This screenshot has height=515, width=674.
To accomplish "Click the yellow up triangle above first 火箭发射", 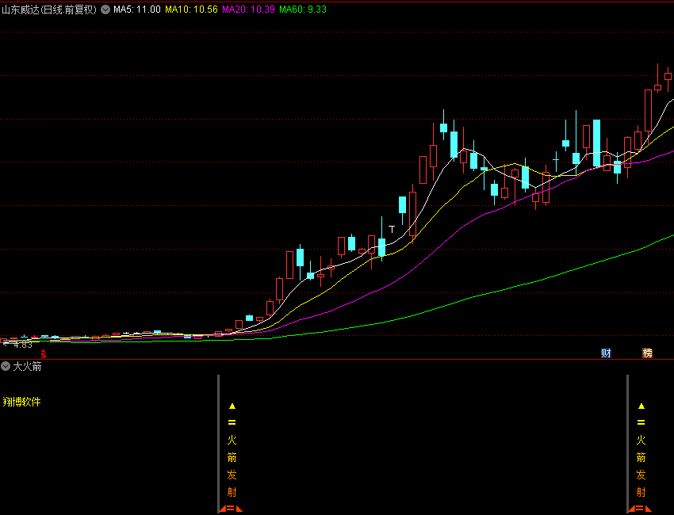I will tap(232, 406).
